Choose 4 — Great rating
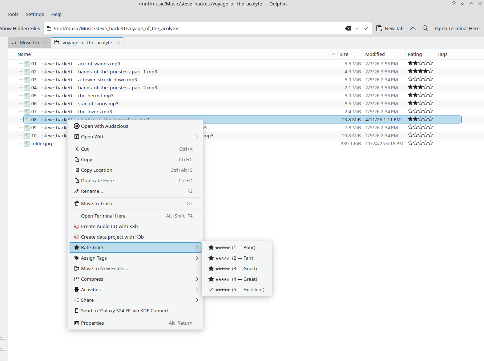484x361 pixels. pos(237,279)
